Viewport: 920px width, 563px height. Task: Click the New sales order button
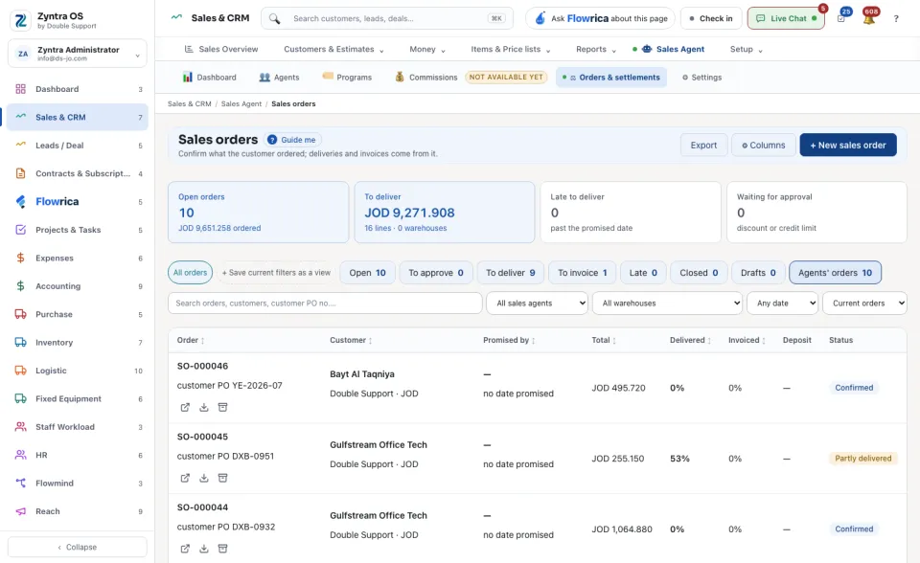point(848,145)
